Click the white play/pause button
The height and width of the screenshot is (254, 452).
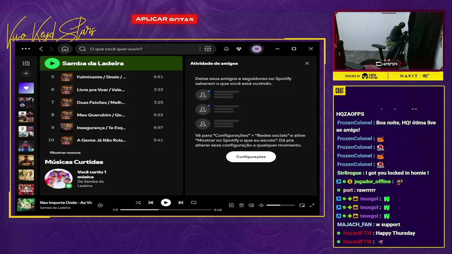(x=166, y=202)
